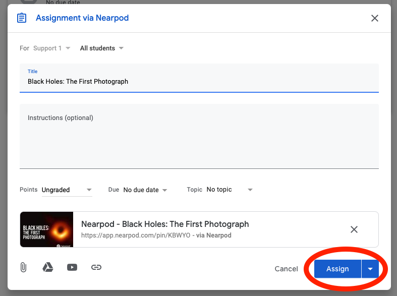Screen dimensions: 397x296
Task: Click the Title field with Black Holes text
Action: pyautogui.click(x=199, y=81)
